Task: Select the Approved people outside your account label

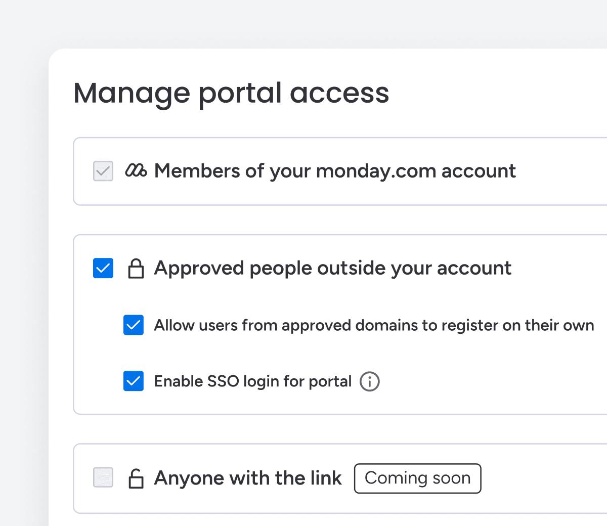Action: [x=333, y=269]
